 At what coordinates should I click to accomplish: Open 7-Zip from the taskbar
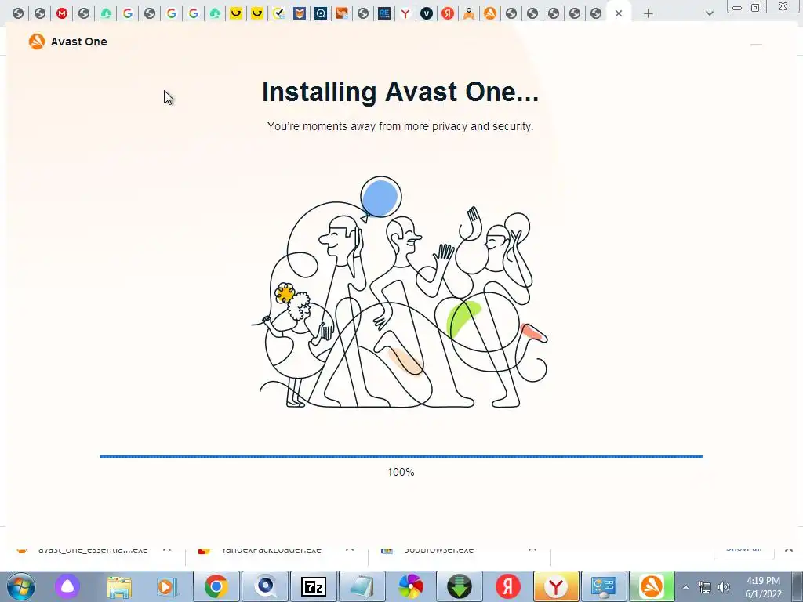coord(314,586)
